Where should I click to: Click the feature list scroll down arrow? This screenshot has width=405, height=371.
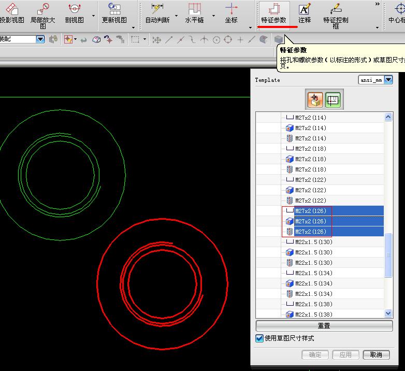point(388,313)
